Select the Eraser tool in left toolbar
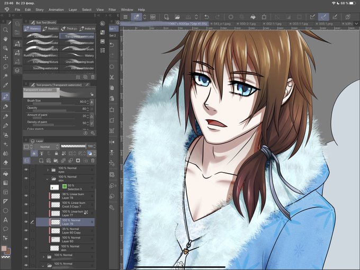 point(5,163)
